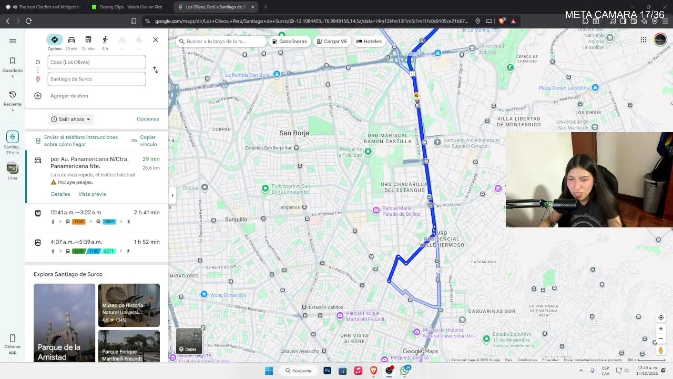Open the Museo de Historia Natural card
Screen dimensions: 673x379
129,305
